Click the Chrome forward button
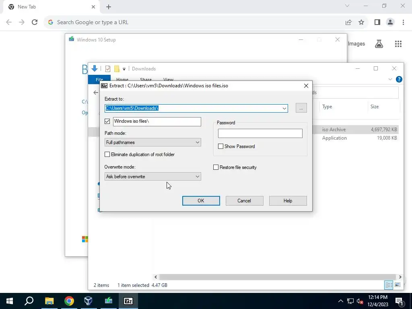412x309 pixels. click(22, 23)
